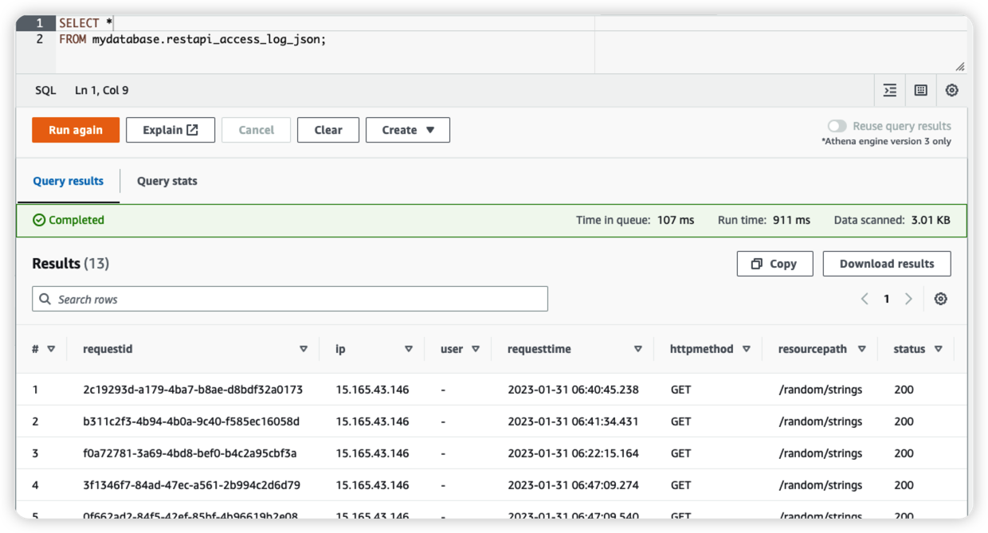Click Download results button

click(x=887, y=264)
